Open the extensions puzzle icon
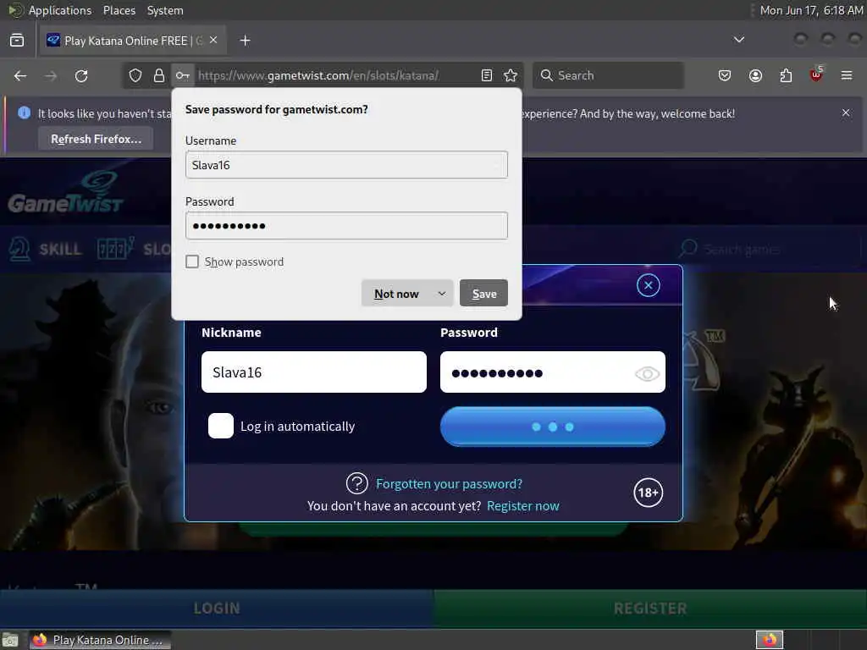 tap(786, 75)
